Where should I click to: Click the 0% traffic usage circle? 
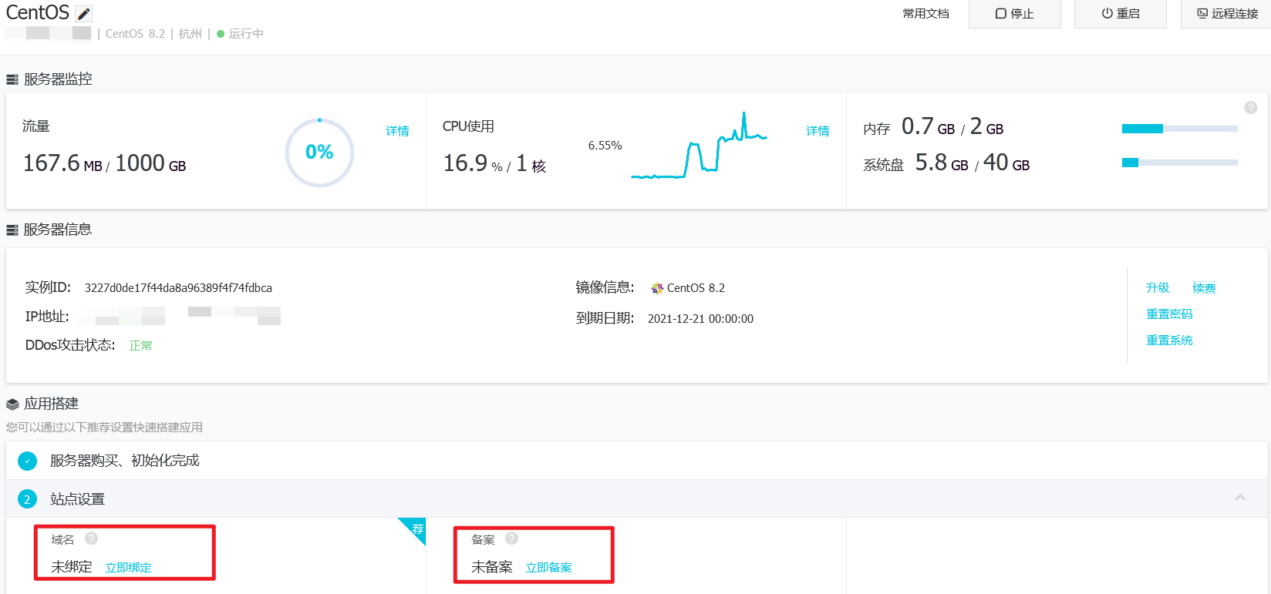(x=319, y=152)
